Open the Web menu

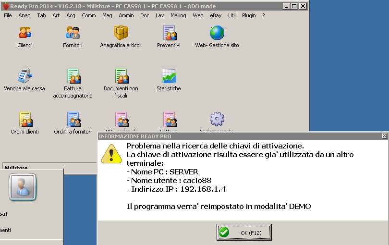198,15
